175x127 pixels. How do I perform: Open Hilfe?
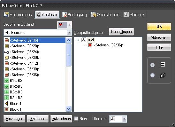coord(159,47)
